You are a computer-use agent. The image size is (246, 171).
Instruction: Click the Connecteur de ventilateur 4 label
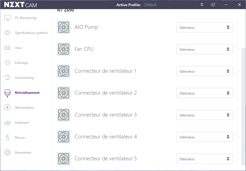pos(106,137)
